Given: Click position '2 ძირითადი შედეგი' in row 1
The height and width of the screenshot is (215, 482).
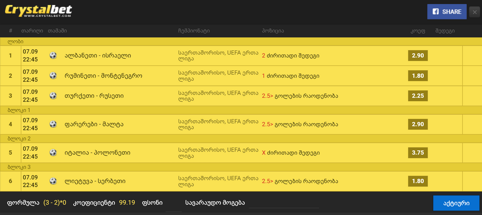Looking at the screenshot, I should click(290, 56).
